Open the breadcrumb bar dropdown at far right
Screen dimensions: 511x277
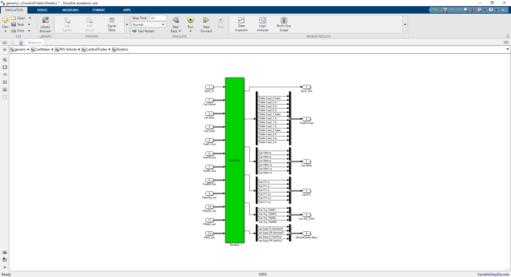click(x=508, y=49)
